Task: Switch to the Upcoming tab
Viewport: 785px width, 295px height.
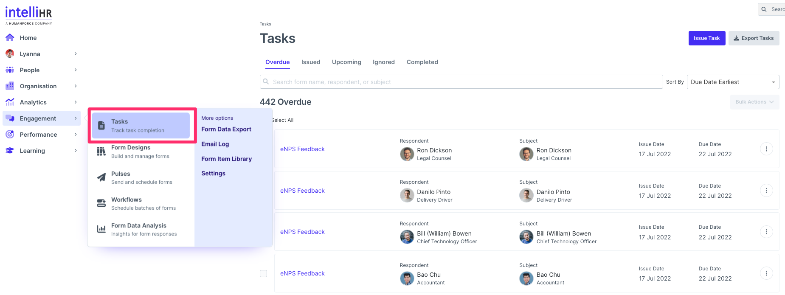Action: coord(346,62)
